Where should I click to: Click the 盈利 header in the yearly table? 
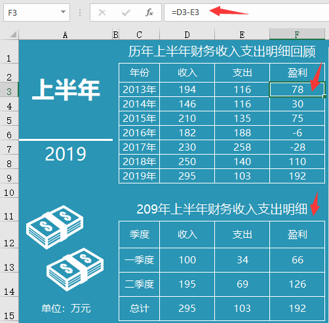297,73
